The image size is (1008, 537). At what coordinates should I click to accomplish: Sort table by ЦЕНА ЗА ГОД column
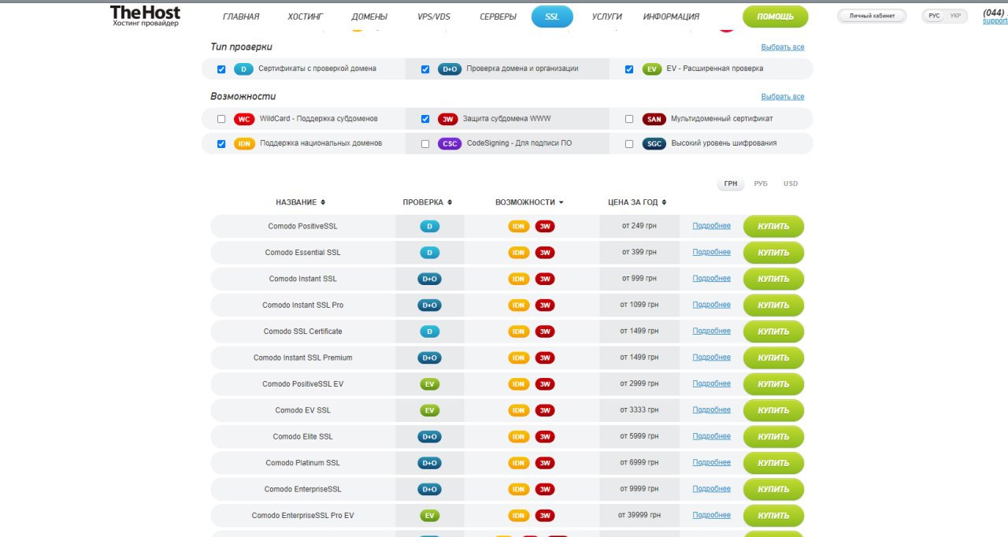click(638, 202)
